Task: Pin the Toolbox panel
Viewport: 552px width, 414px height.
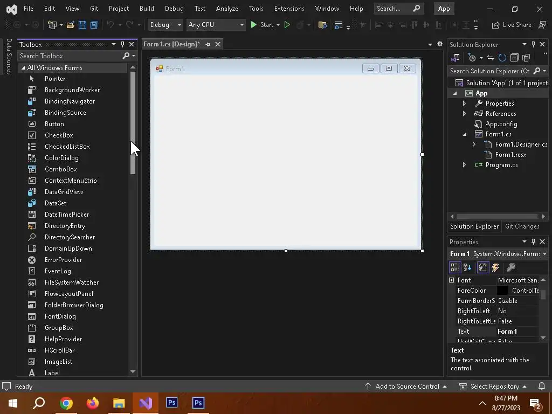Action: (x=122, y=44)
